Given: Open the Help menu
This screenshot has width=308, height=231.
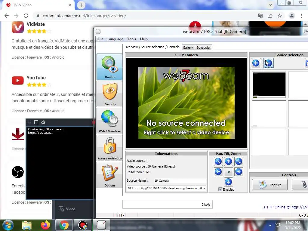Looking at the screenshot, I should (x=144, y=39).
